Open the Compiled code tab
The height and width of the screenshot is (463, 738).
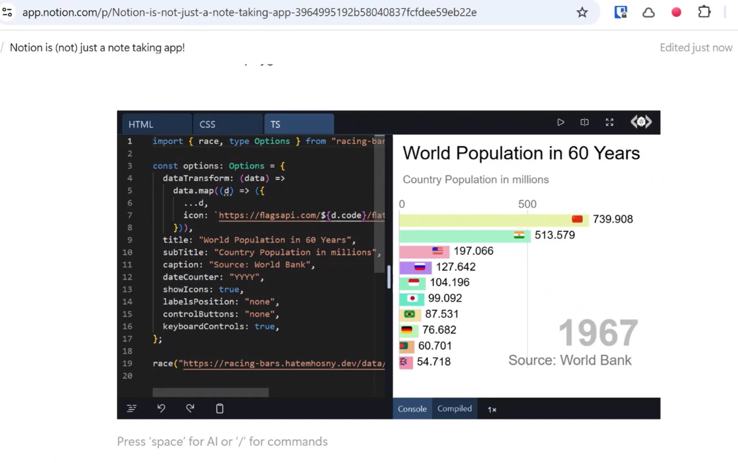(x=454, y=409)
